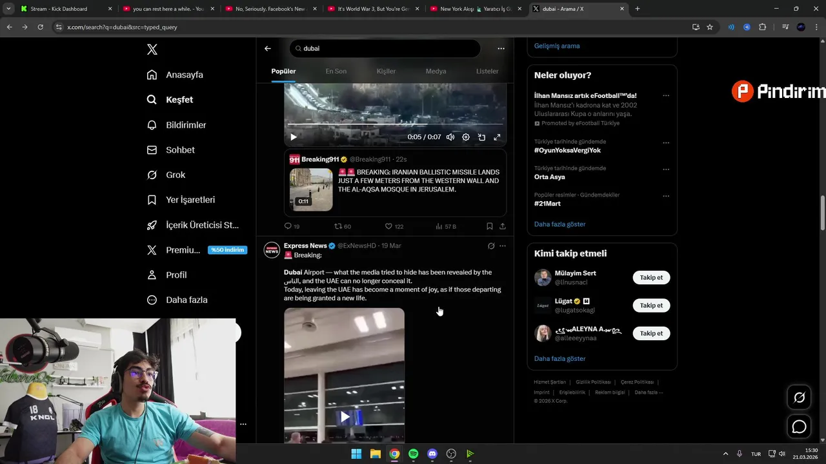Open Keşfet in the sidebar
This screenshot has height=464, width=826.
coord(170,100)
